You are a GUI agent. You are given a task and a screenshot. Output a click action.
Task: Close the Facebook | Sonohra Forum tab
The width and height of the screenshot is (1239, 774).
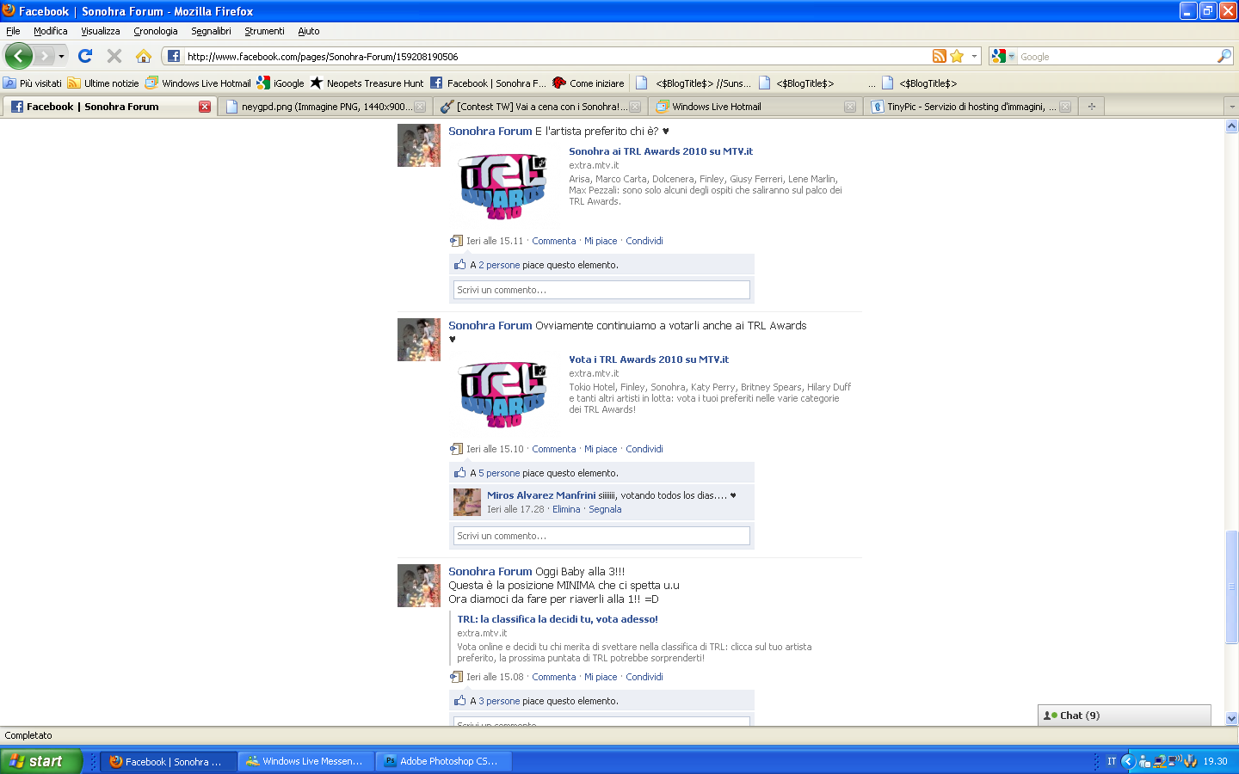(x=205, y=107)
